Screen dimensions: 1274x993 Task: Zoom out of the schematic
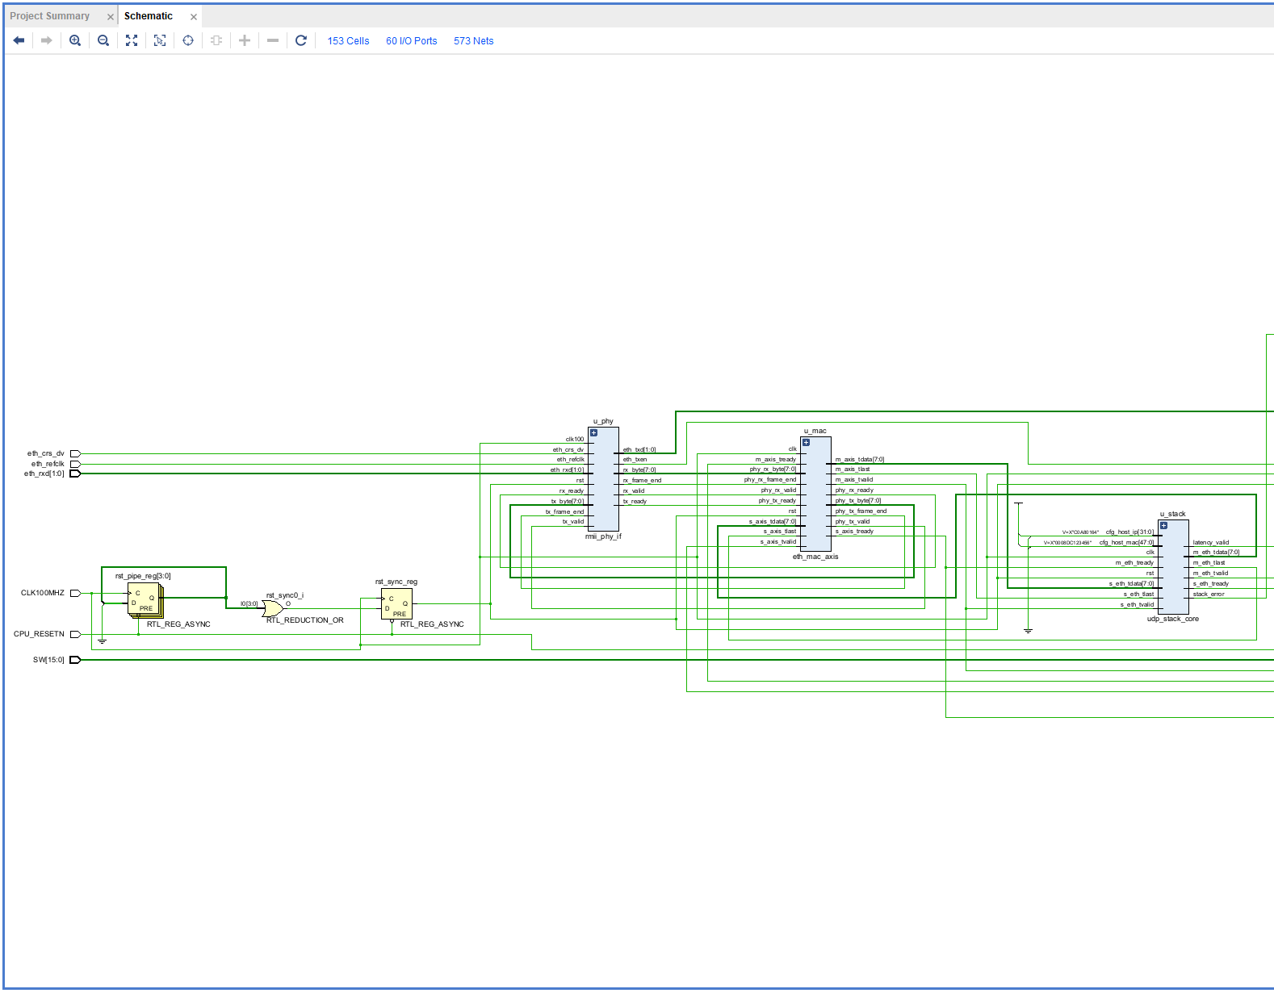pos(103,40)
